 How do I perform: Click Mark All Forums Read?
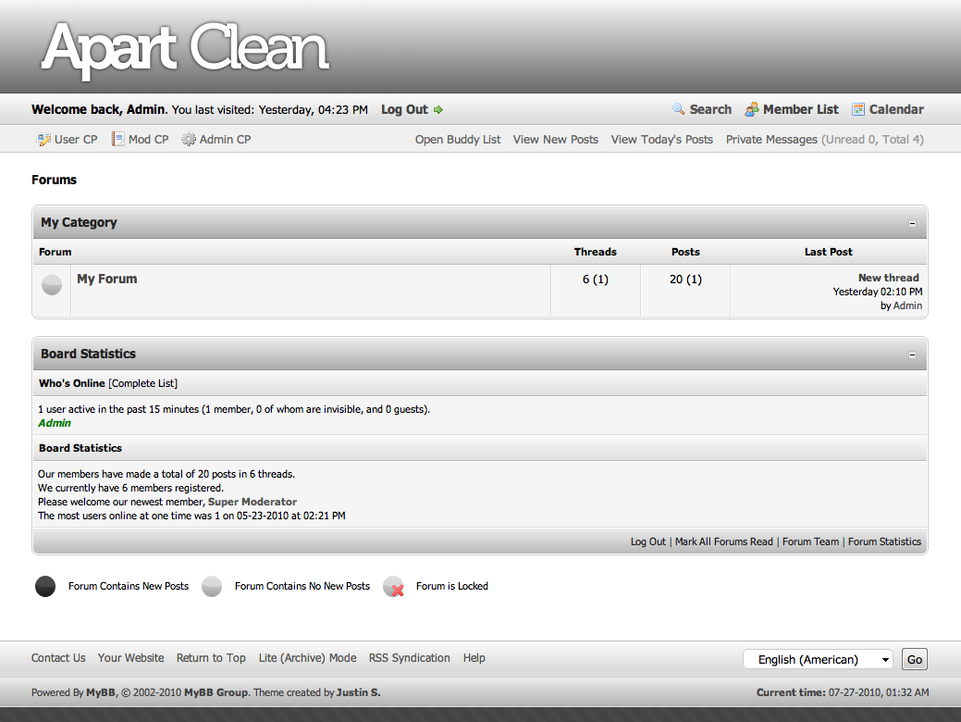(723, 541)
